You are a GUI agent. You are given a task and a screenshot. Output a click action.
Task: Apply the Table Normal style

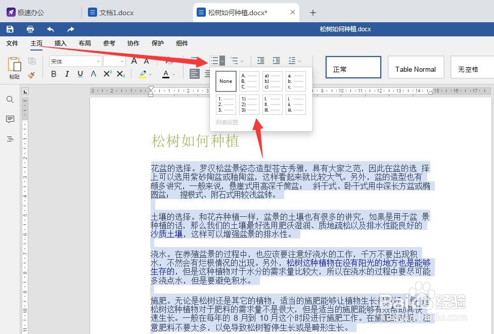click(x=416, y=67)
